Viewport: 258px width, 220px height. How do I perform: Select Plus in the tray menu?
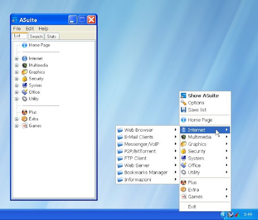[x=205, y=182]
